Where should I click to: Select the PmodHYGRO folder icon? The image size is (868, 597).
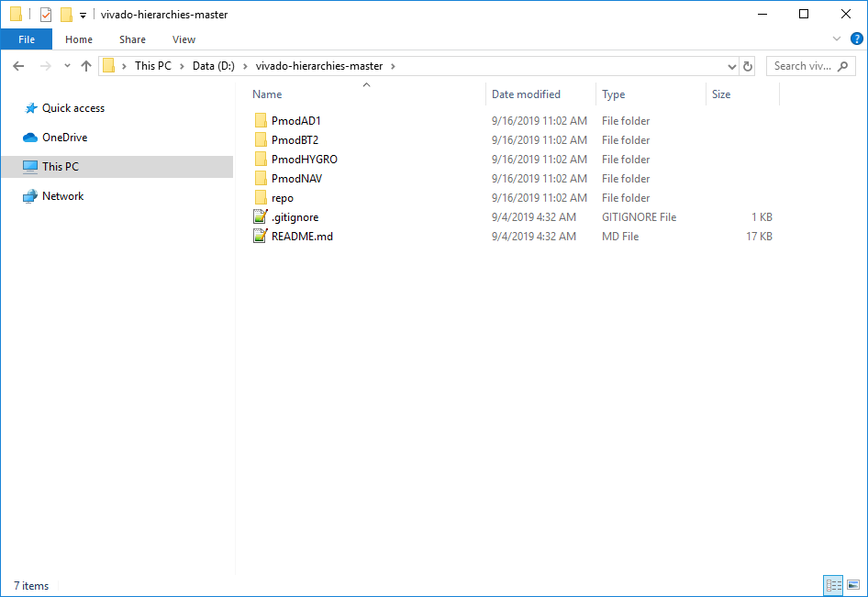[261, 160]
